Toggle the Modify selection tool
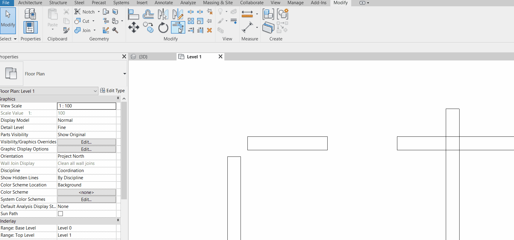 tap(8, 20)
